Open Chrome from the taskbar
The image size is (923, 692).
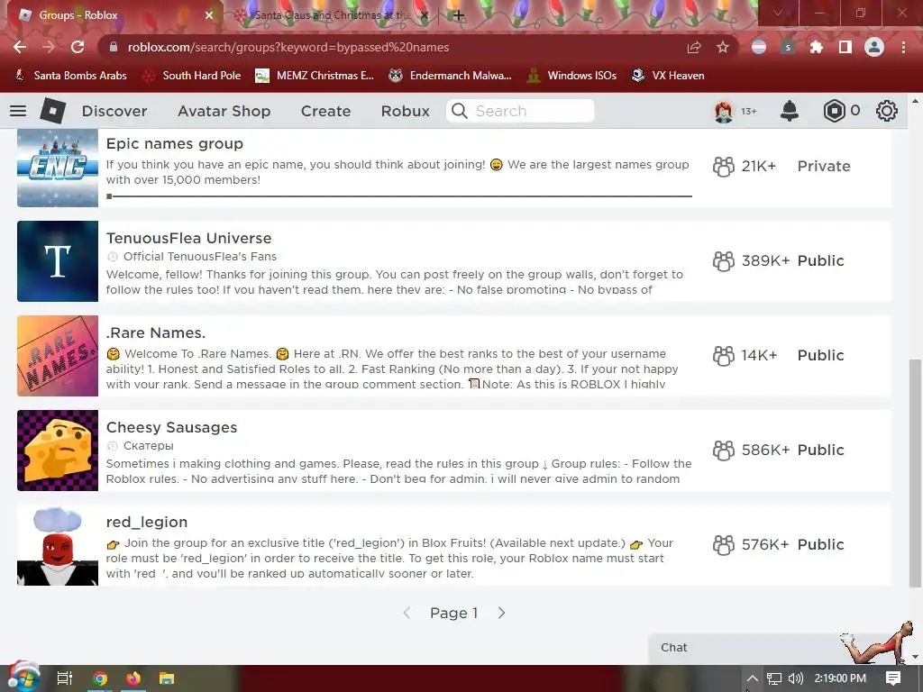point(100,678)
